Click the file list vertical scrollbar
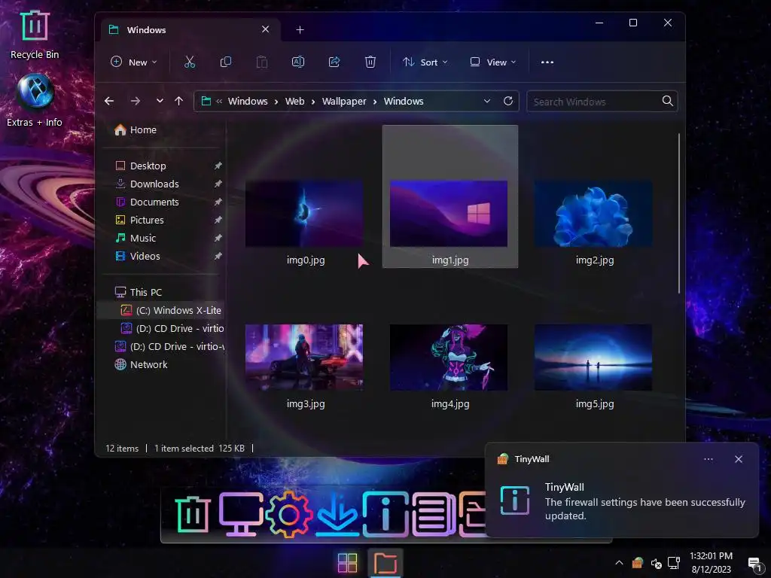 click(679, 213)
